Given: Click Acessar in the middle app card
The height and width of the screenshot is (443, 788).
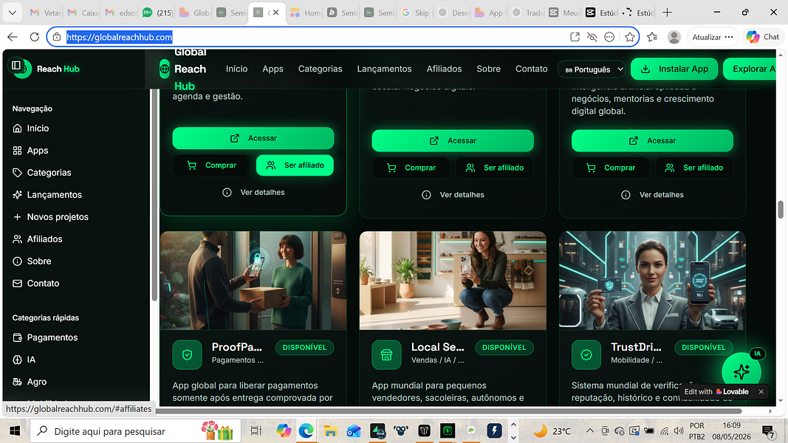Looking at the screenshot, I should point(453,140).
